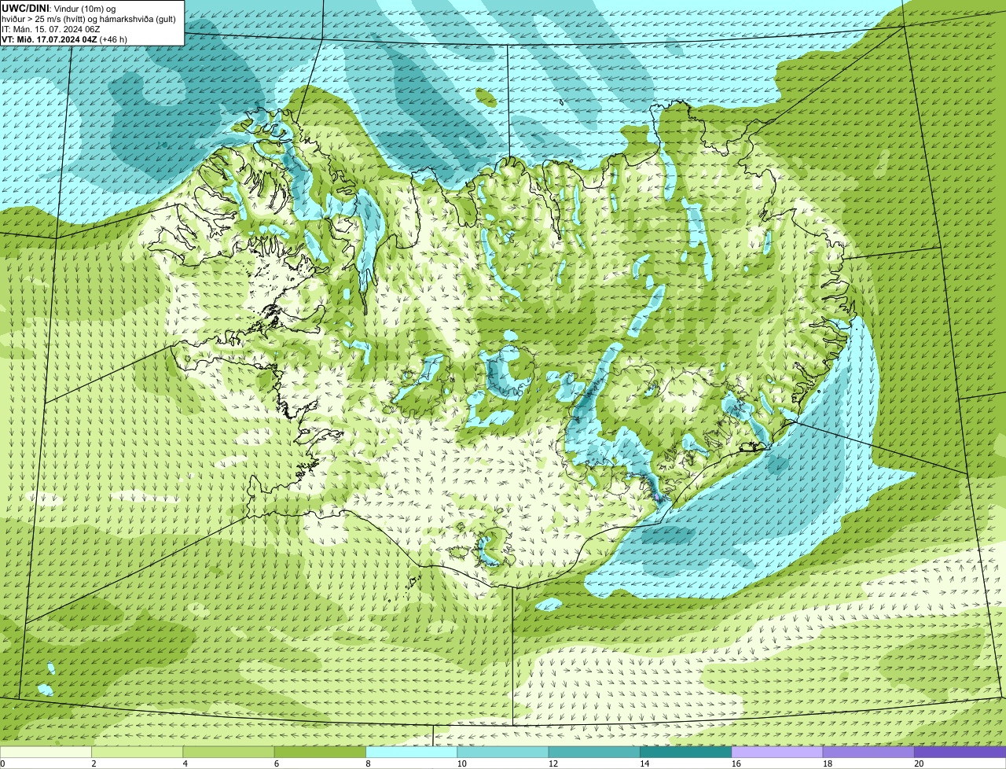Click the "2" label on the scale
Image resolution: width=1006 pixels, height=769 pixels.
point(94,763)
